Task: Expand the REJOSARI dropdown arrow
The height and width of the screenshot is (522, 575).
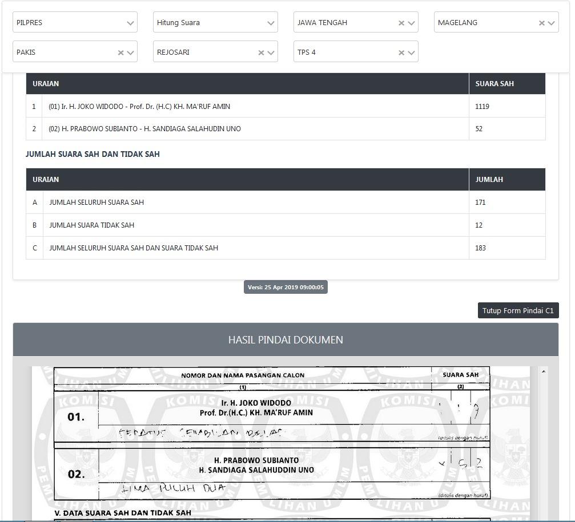Action: point(271,52)
